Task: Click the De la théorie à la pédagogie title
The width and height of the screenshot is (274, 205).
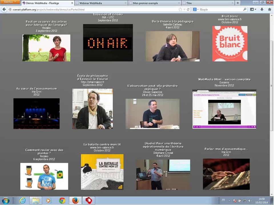Action: [172, 21]
